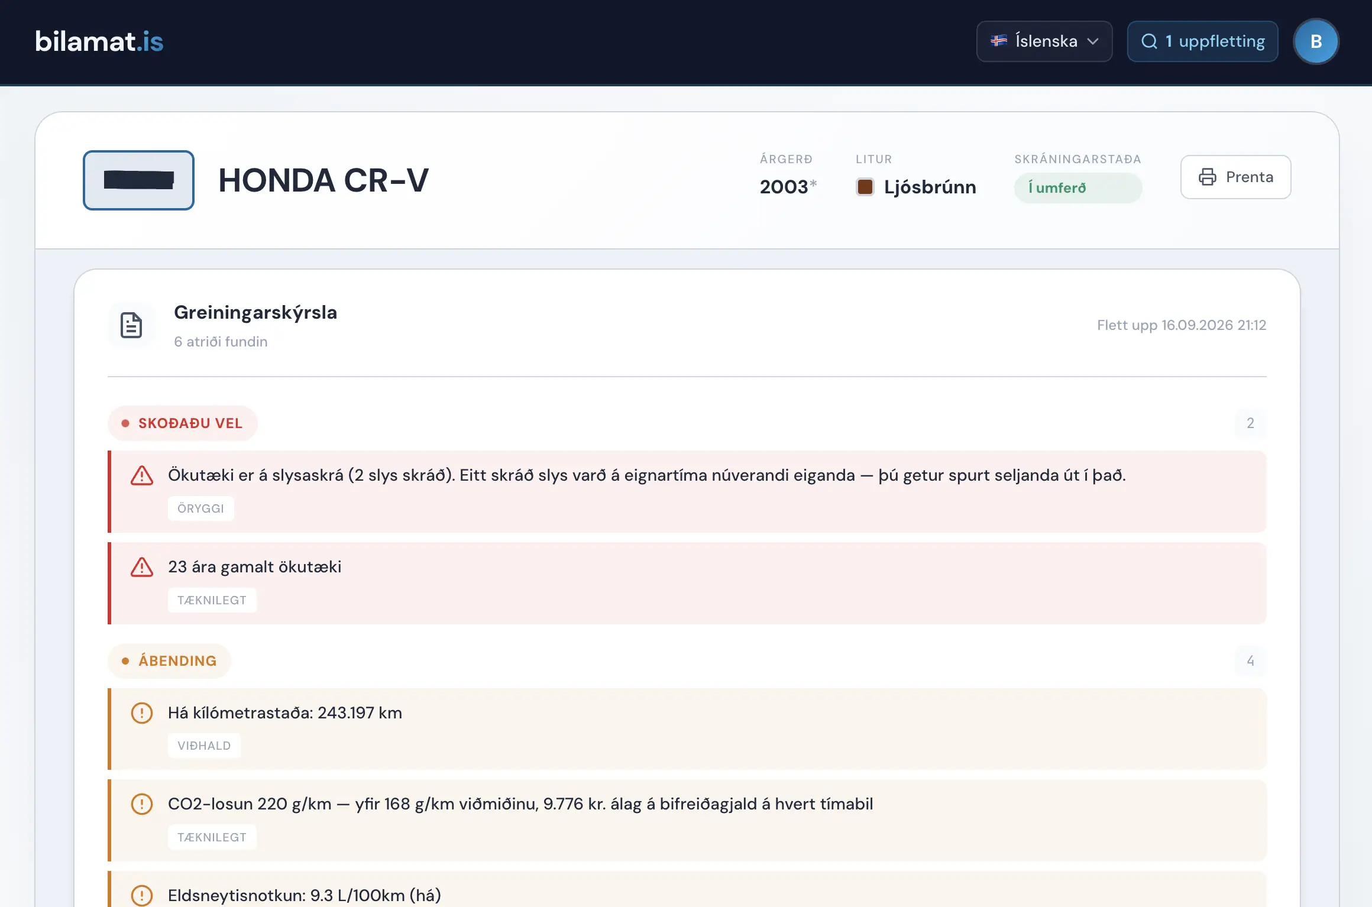Click the count badge 2 for Skoðaðu vel
1372x907 pixels.
pyautogui.click(x=1250, y=423)
